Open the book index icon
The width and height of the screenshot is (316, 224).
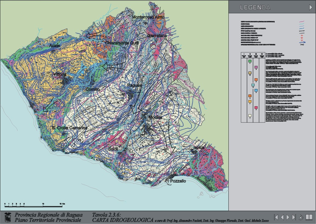[309, 217]
